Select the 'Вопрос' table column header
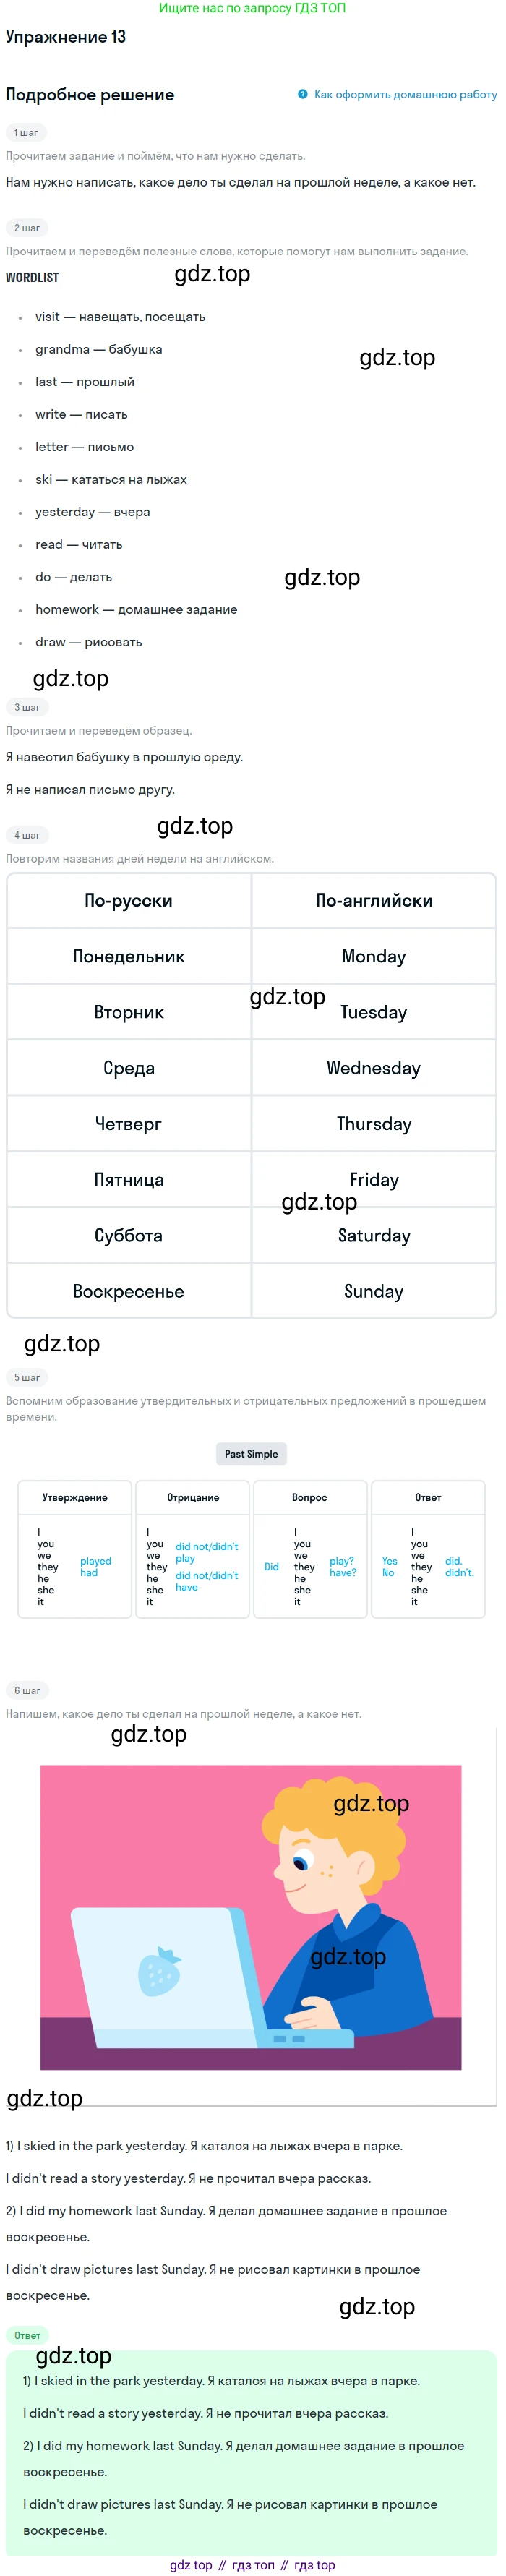This screenshot has height=2576, width=506. point(310,1497)
